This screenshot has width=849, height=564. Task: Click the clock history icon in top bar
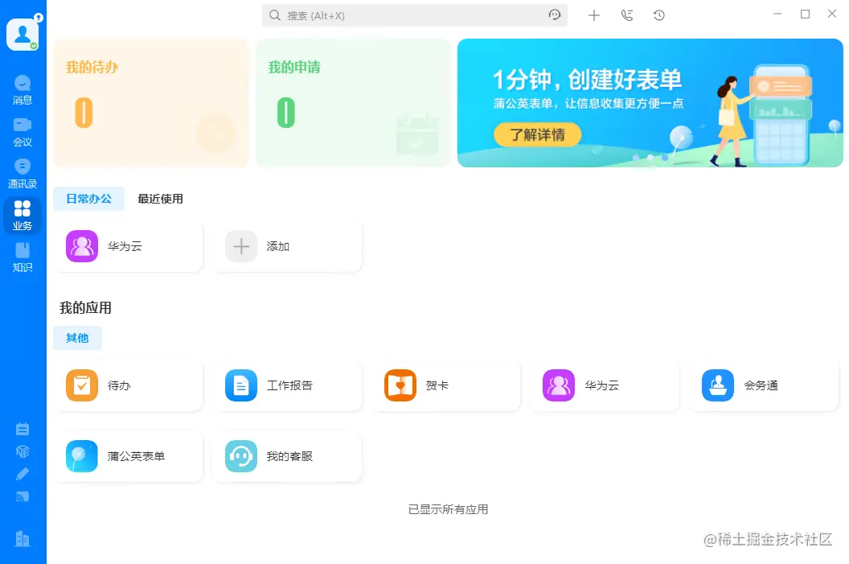point(659,14)
